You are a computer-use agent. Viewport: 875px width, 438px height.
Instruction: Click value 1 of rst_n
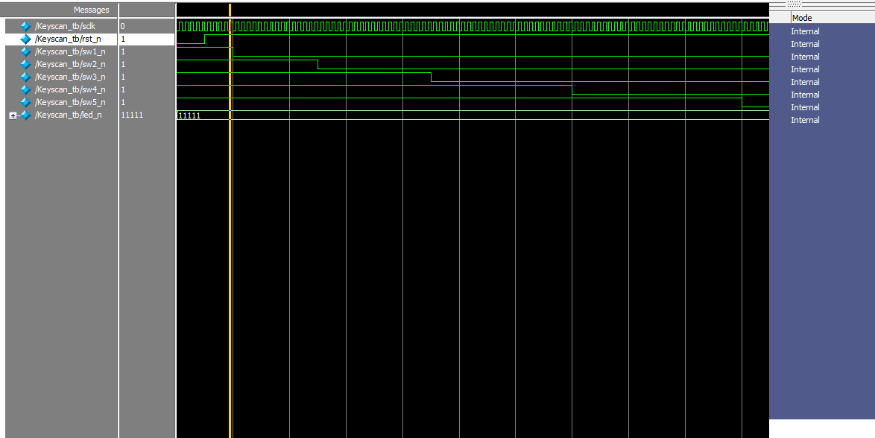tap(123, 39)
